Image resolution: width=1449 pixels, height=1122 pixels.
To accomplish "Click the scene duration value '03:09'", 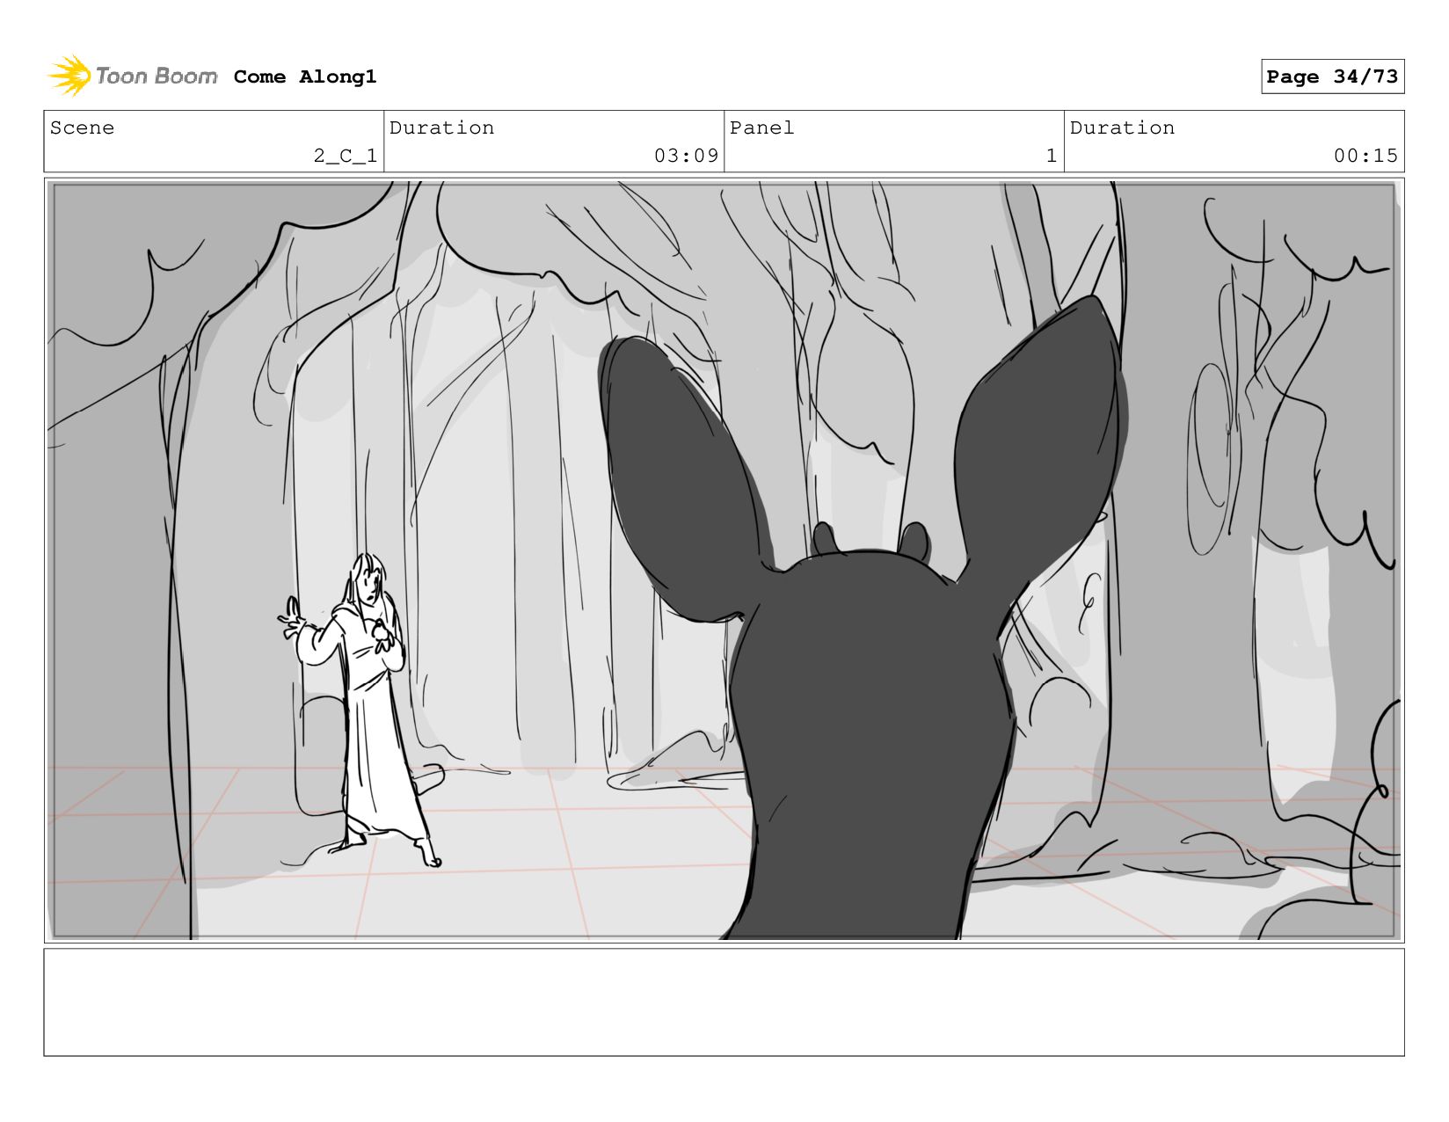I will coord(686,156).
